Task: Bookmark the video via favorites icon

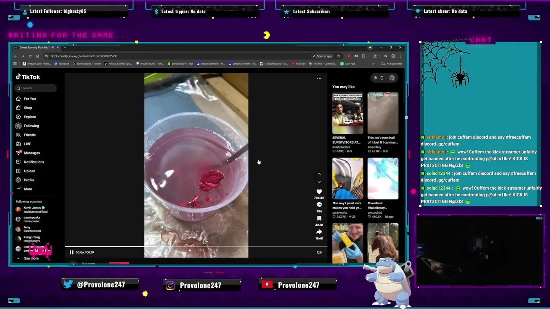Action: 319,218
